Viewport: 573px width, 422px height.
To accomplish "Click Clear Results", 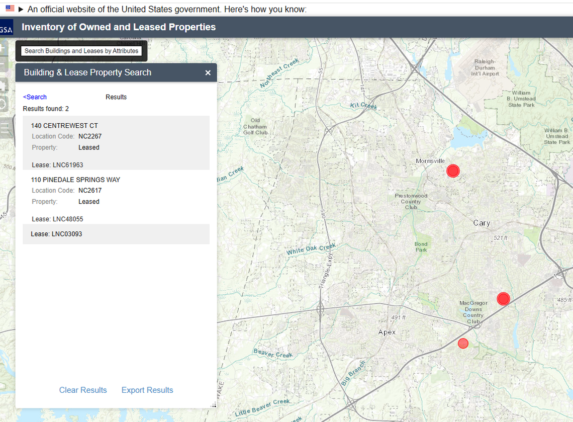I will tap(83, 390).
